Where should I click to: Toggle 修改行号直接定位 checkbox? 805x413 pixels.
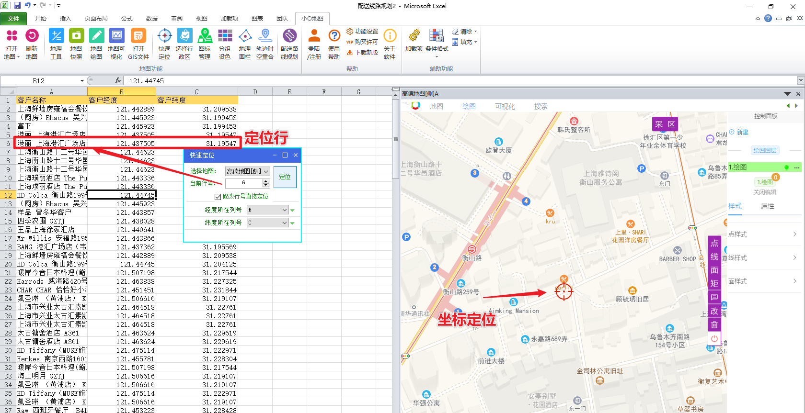click(218, 197)
